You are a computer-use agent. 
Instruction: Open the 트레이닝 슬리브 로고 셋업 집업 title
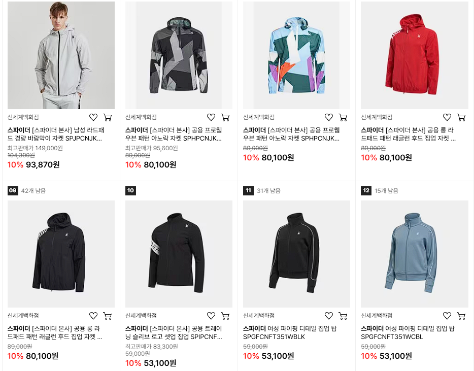pyautogui.click(x=174, y=332)
